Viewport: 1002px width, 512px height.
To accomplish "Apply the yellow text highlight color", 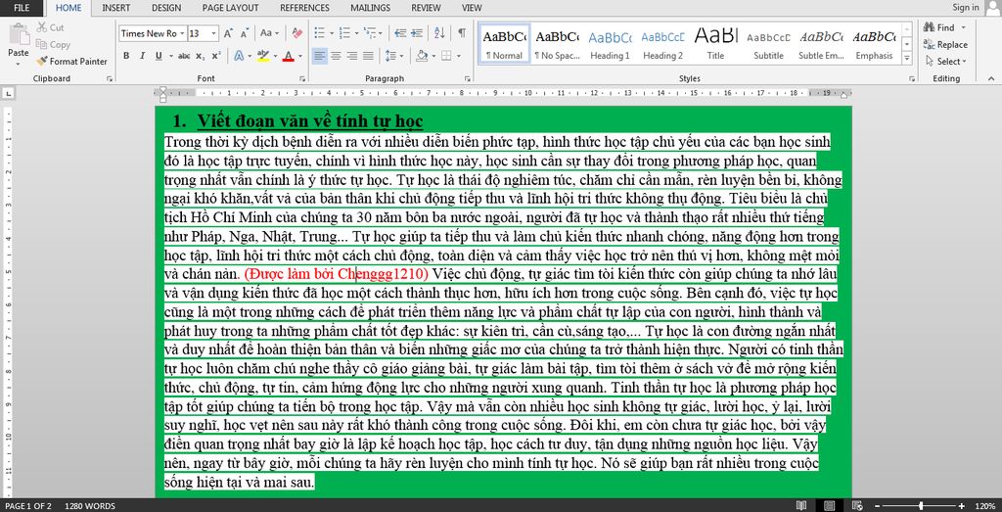I will coord(262,56).
